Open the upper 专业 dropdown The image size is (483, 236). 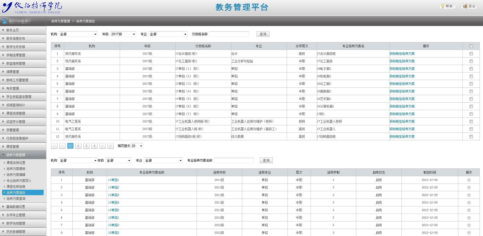(x=168, y=34)
